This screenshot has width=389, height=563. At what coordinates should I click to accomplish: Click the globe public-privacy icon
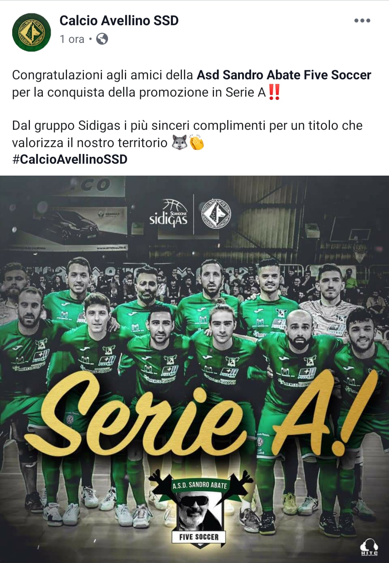point(102,39)
